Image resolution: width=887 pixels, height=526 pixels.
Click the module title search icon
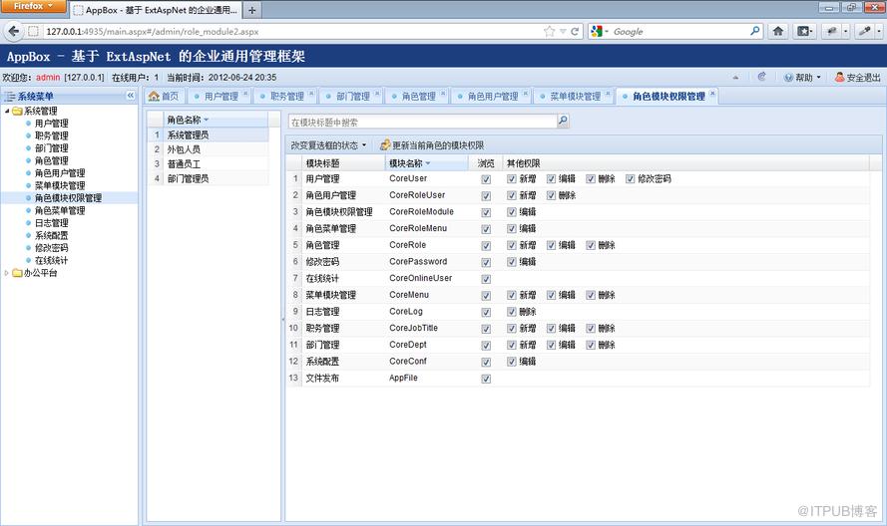pyautogui.click(x=563, y=121)
